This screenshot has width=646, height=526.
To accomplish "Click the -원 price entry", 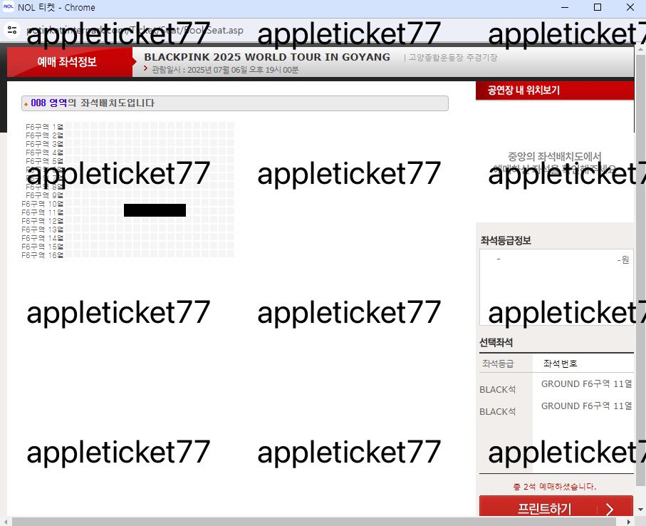I will (623, 259).
